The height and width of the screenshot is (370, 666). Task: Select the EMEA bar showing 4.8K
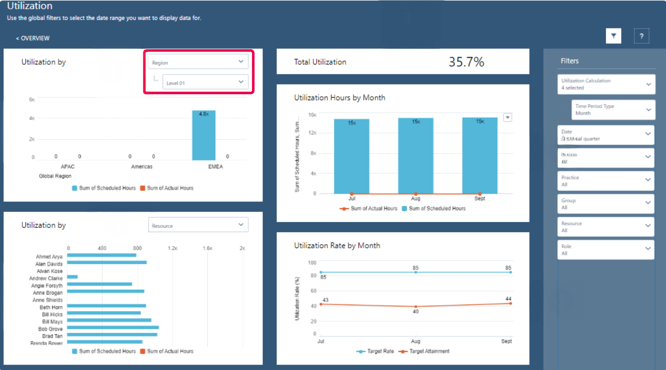203,134
